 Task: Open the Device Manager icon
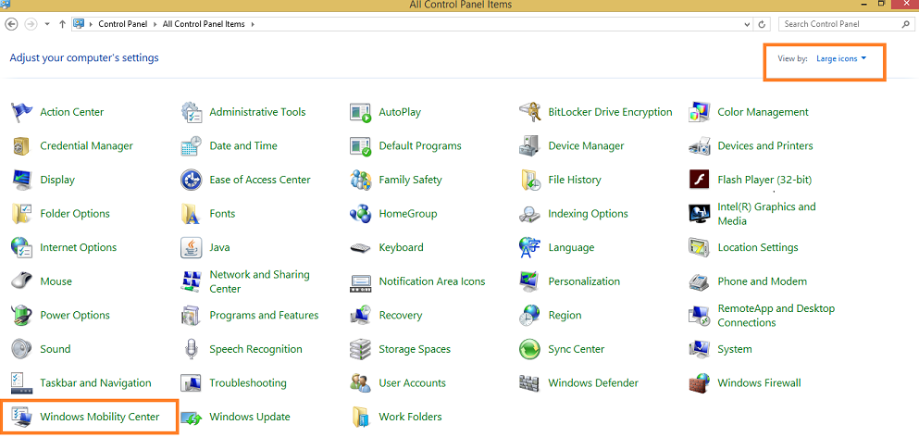[529, 146]
